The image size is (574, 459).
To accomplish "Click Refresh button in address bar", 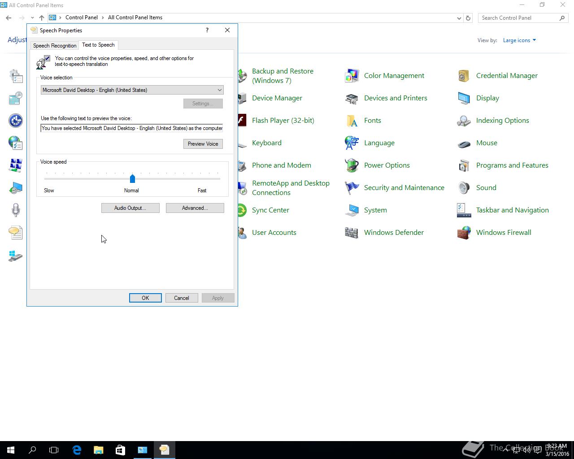I will click(x=468, y=18).
